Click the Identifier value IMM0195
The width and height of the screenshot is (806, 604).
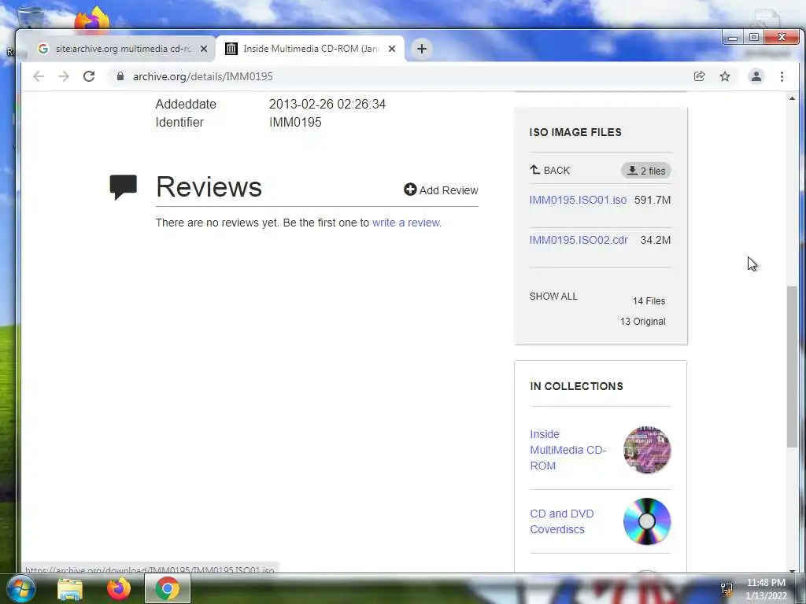click(295, 122)
